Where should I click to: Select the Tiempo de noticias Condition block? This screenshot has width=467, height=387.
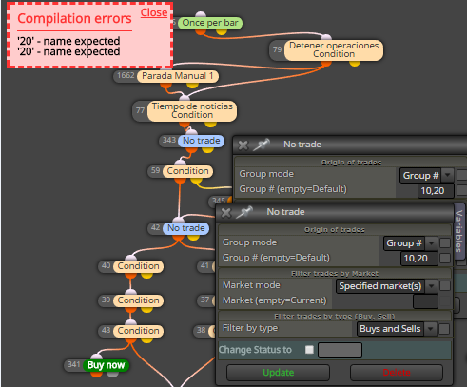[192, 110]
